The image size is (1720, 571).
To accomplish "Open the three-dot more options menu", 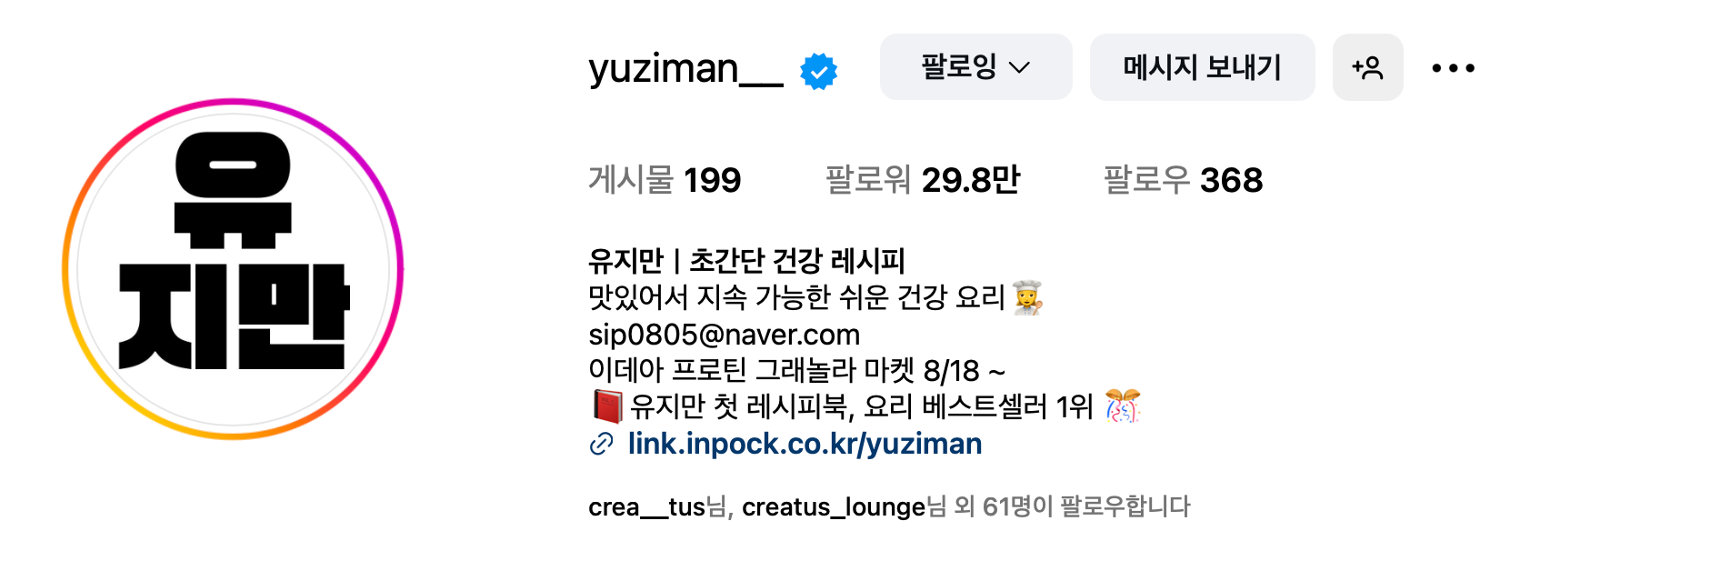I will point(1453,68).
